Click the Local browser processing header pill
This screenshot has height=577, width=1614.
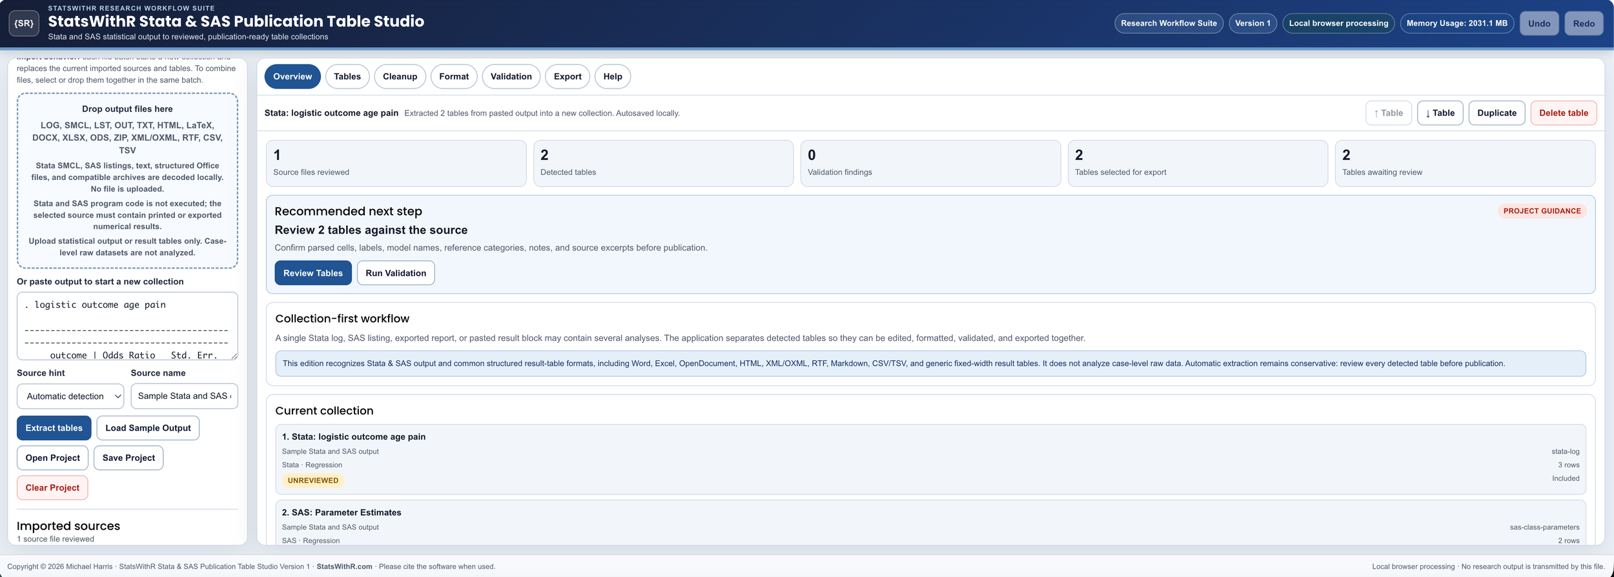pyautogui.click(x=1338, y=23)
